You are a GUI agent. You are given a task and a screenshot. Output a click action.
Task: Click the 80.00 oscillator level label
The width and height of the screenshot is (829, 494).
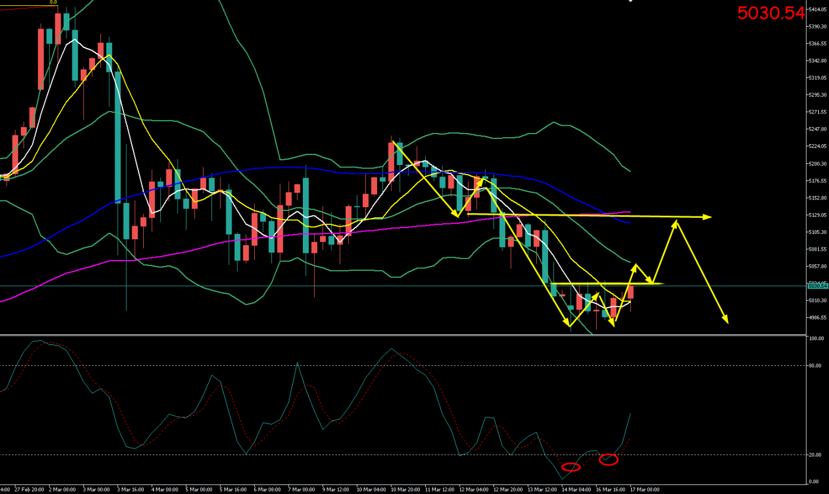(815, 366)
